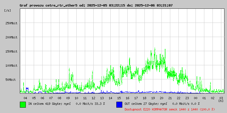Viewport: 227px width, 113px height.
Task: Select the 15 hour marker on time axis
Action: 119,98
